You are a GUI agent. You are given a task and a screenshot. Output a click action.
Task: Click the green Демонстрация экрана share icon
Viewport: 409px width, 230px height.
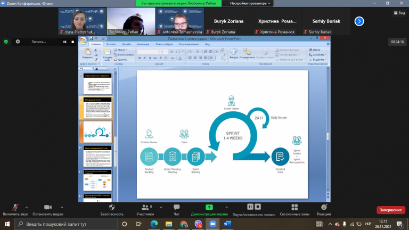(x=209, y=207)
